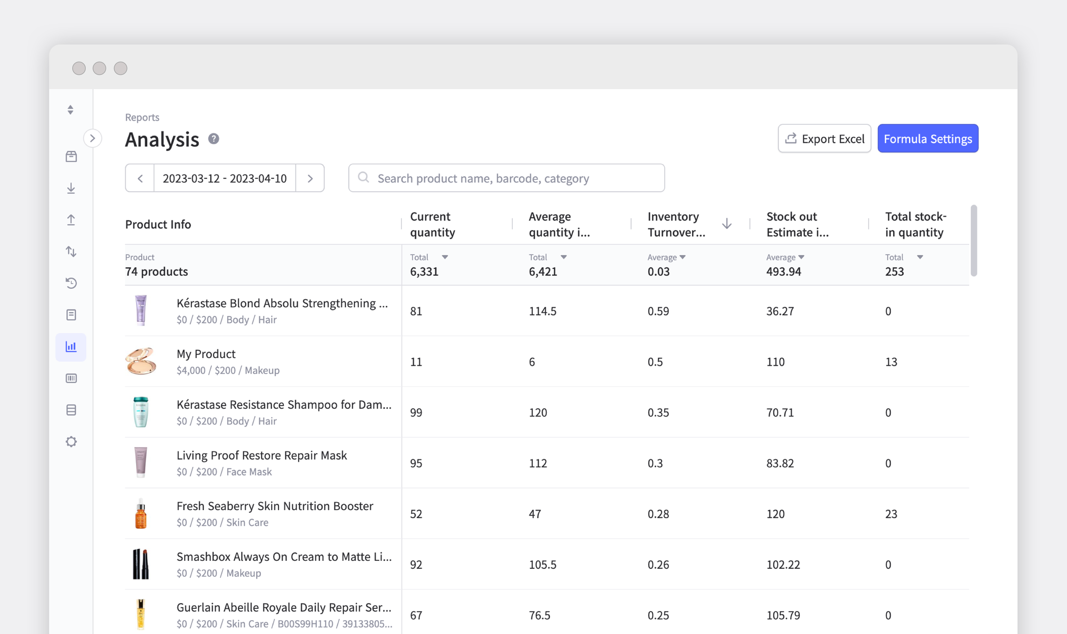1067x634 pixels.
Task: Open the barcode tool in sidebar
Action: (71, 378)
